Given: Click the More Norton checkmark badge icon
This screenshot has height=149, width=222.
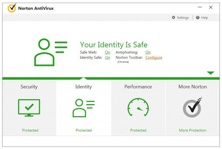Looking at the screenshot, I should pyautogui.click(x=193, y=108).
